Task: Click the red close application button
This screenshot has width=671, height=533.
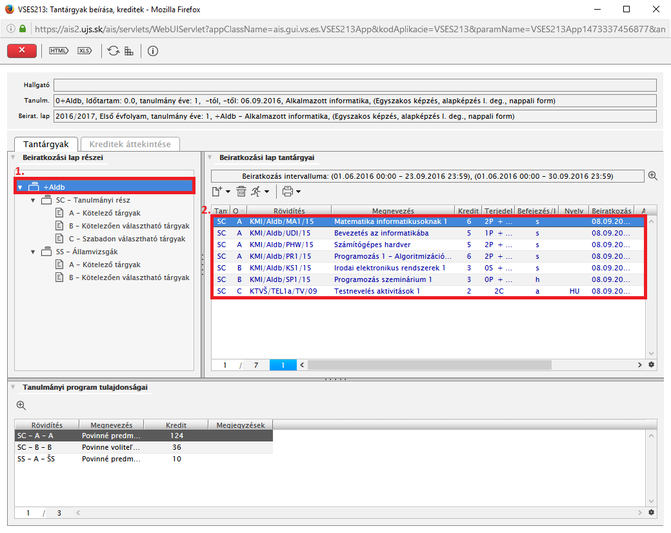Action: pyautogui.click(x=22, y=51)
